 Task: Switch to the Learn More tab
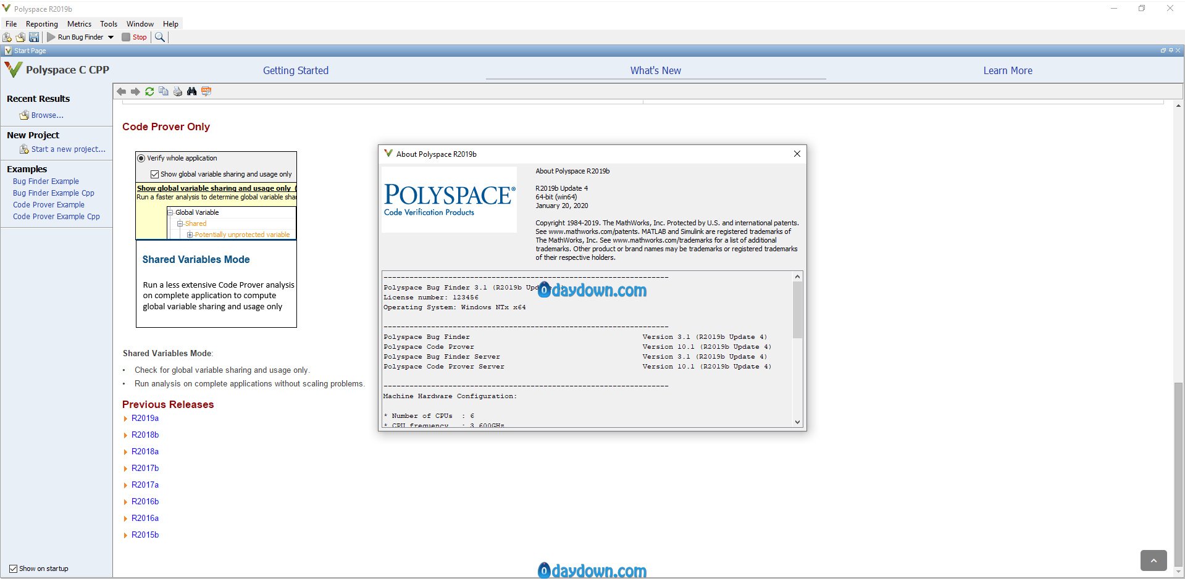pos(1008,70)
